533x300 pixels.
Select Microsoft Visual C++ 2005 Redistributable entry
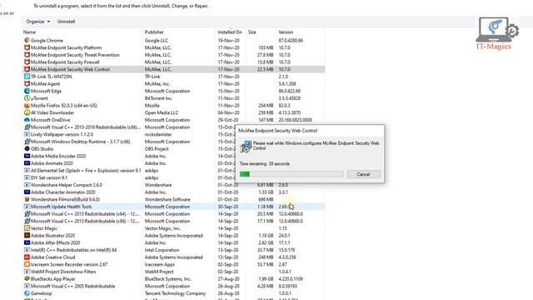72,286
